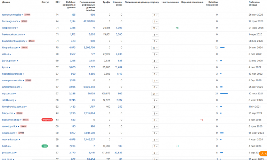267x160 pixels.
Task: Click the 'Домен' column header
Action: (x=6, y=2)
